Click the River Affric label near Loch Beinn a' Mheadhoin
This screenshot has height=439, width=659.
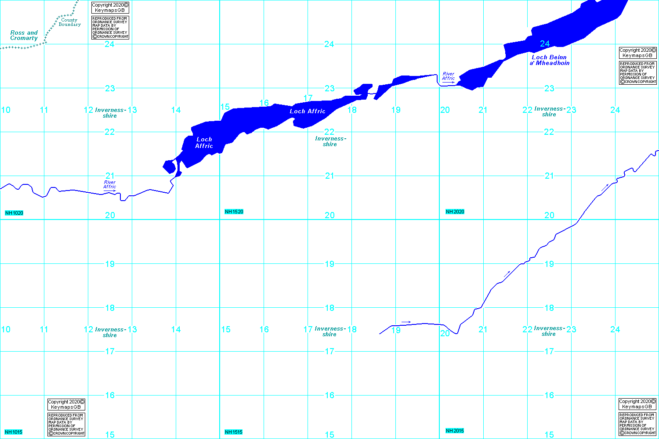point(448,76)
